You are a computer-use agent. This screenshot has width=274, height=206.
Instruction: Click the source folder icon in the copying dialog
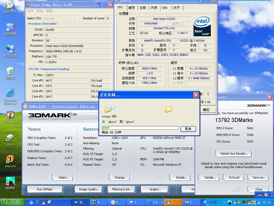coord(110,108)
